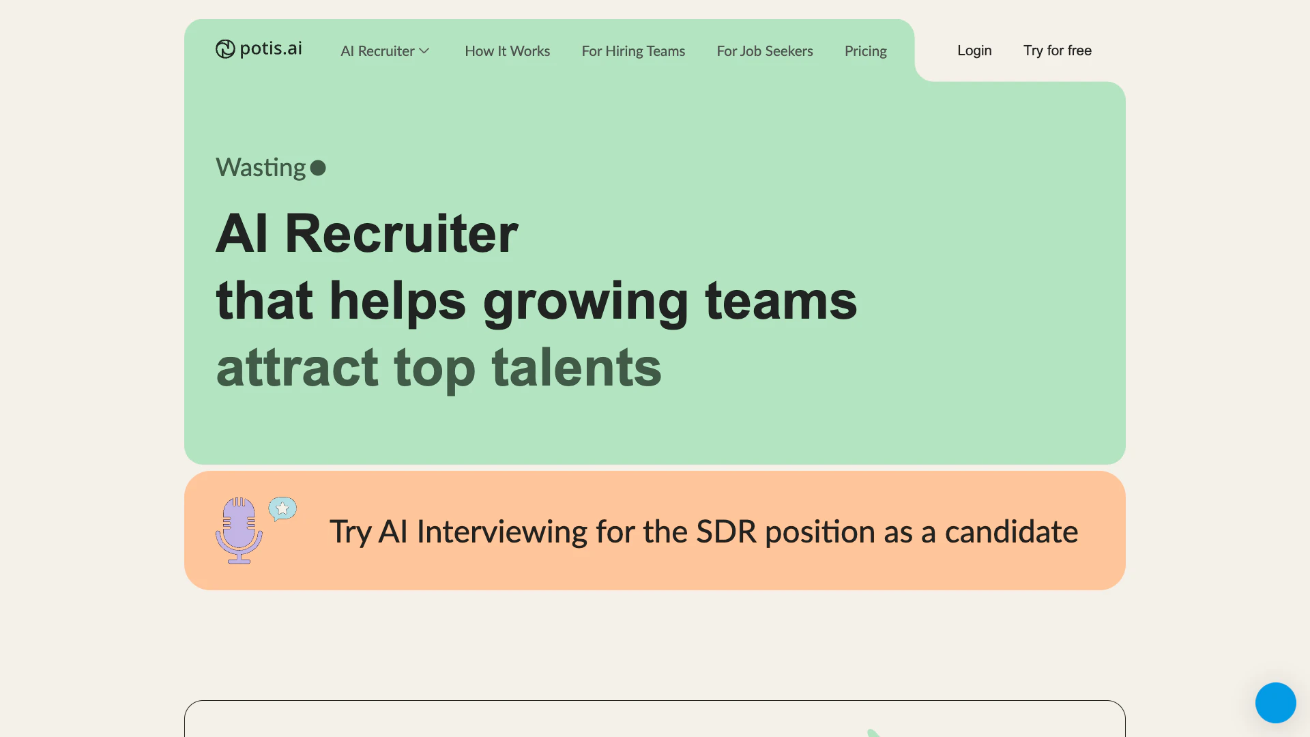Expand the AI Recruiter chevron arrow
Screen dimensions: 1310x737
424,51
